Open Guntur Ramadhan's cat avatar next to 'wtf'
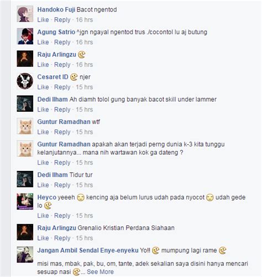The height and width of the screenshot is (277, 262). click(x=25, y=126)
